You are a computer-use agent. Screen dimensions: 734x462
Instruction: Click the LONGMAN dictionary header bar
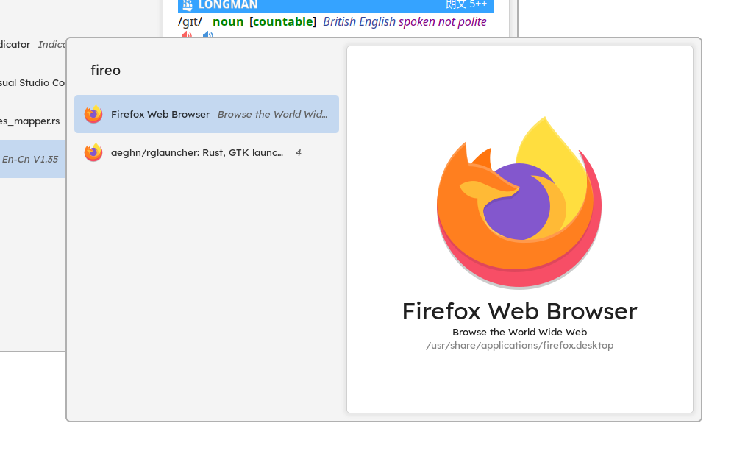[336, 6]
